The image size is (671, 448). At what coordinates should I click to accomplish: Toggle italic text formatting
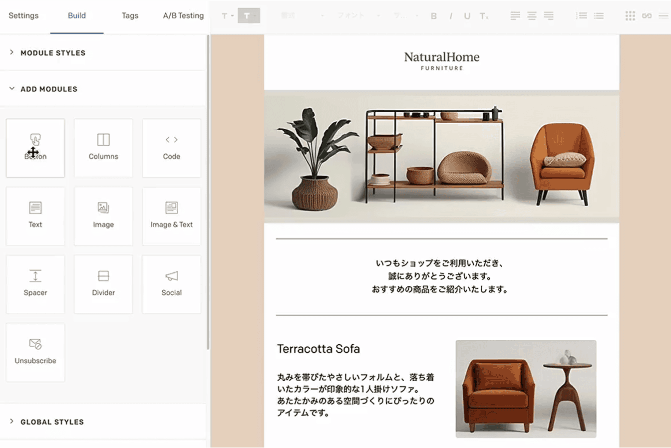(450, 16)
